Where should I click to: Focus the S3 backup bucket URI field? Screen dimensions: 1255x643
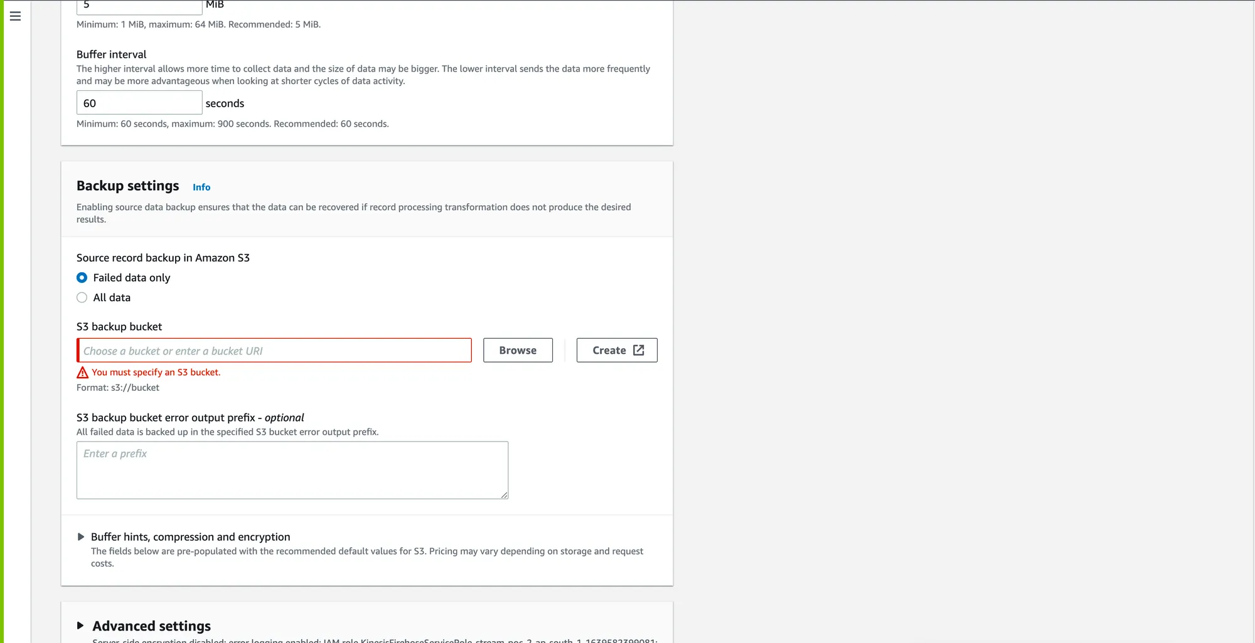pos(274,351)
